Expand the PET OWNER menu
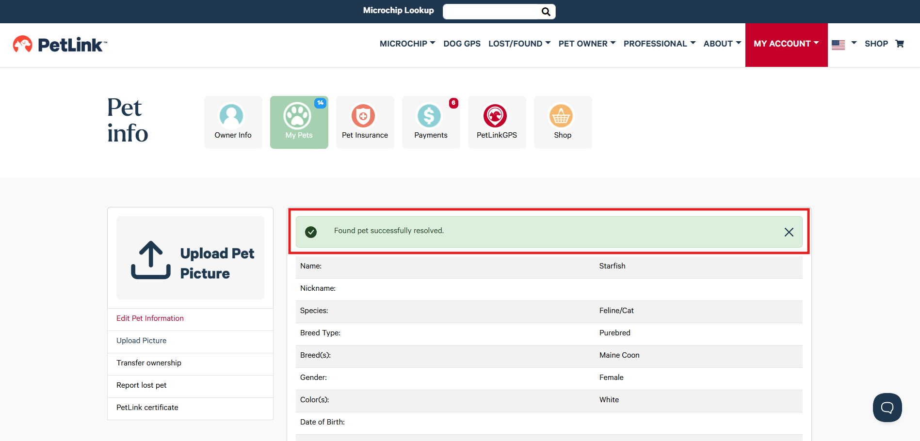This screenshot has height=441, width=920. click(587, 44)
